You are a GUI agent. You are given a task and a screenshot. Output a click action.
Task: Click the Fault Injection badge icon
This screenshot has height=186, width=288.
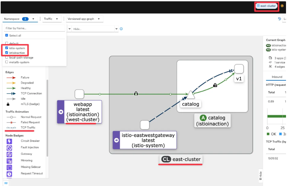[9, 148]
